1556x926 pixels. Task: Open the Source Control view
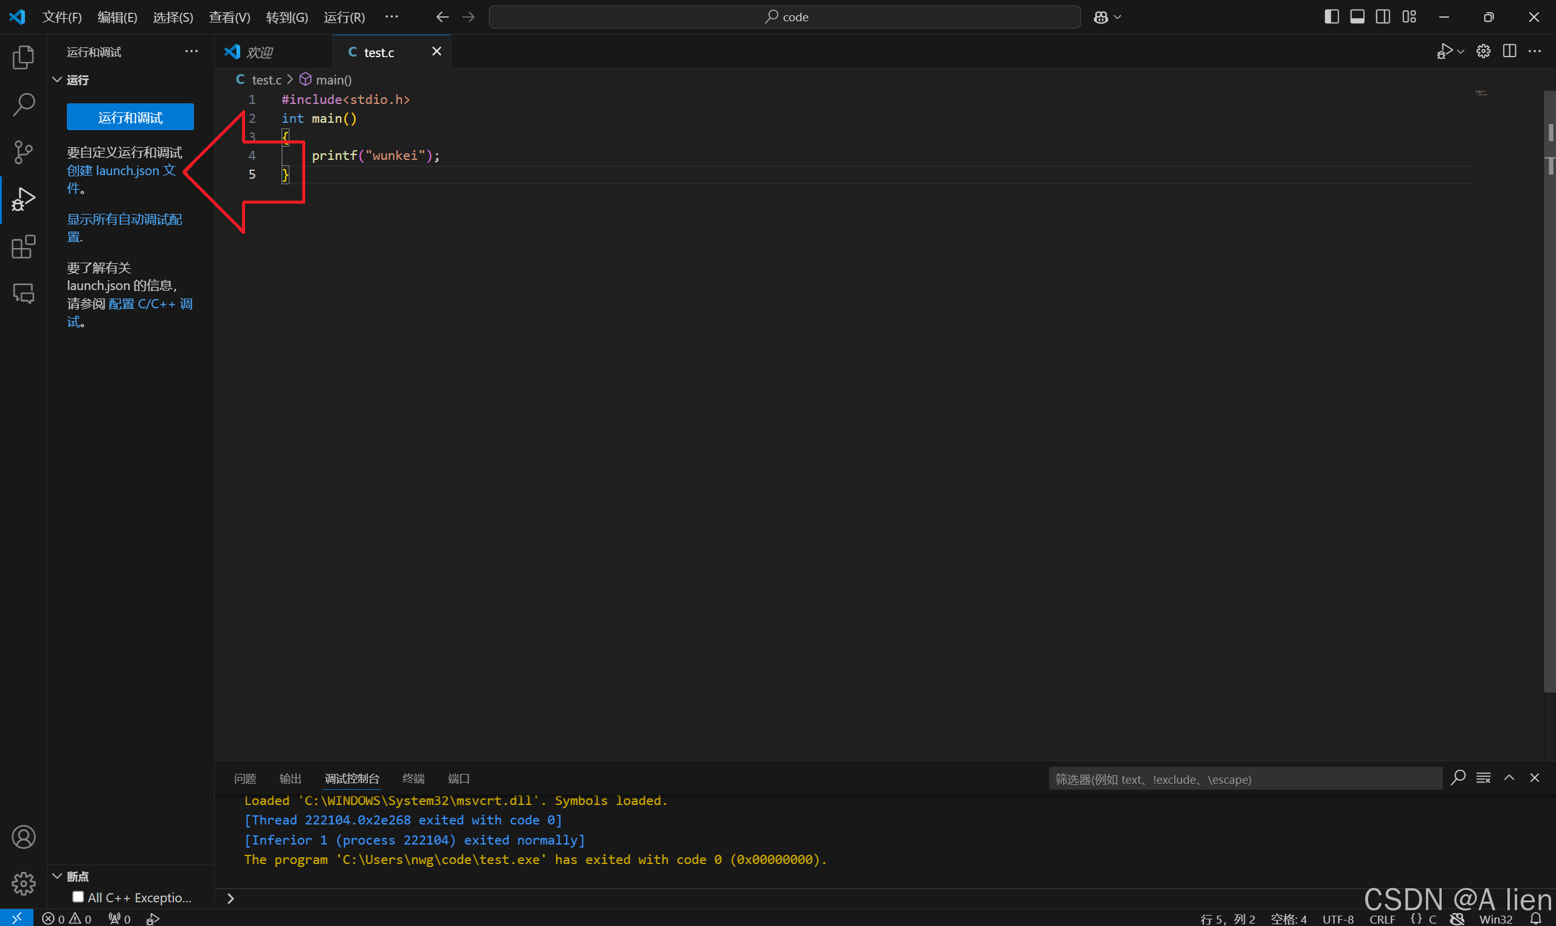[x=23, y=151]
